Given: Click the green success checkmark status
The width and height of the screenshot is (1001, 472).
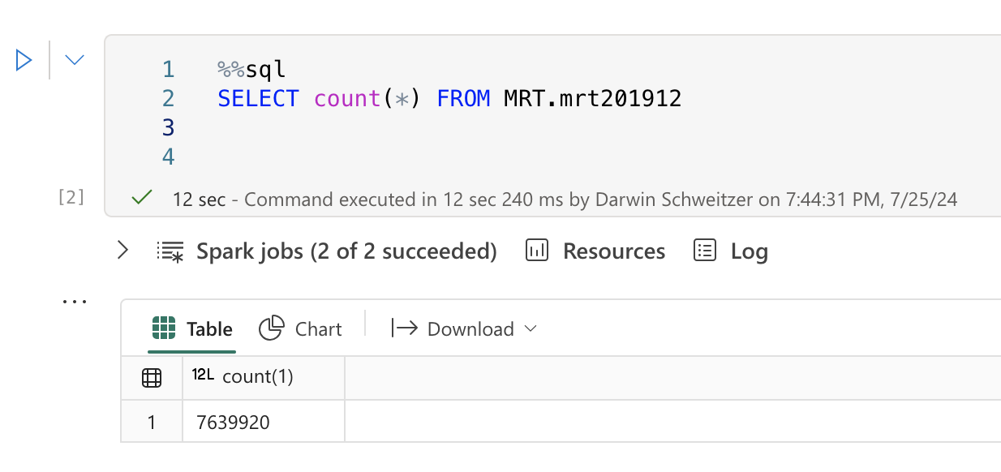Looking at the screenshot, I should 143,197.
